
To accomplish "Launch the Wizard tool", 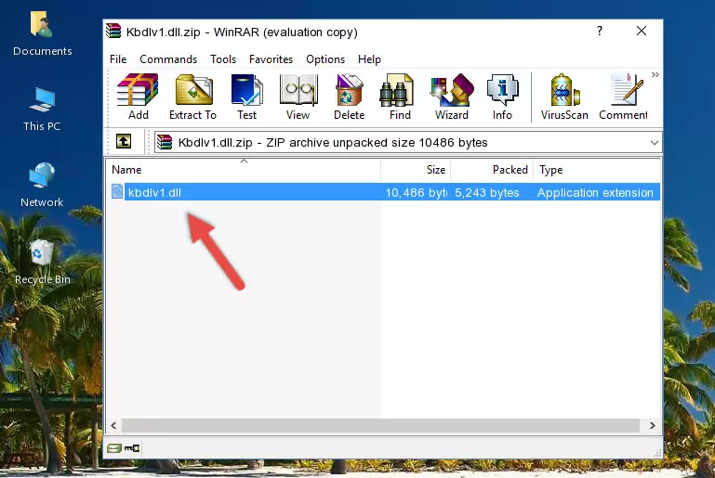I will point(452,97).
